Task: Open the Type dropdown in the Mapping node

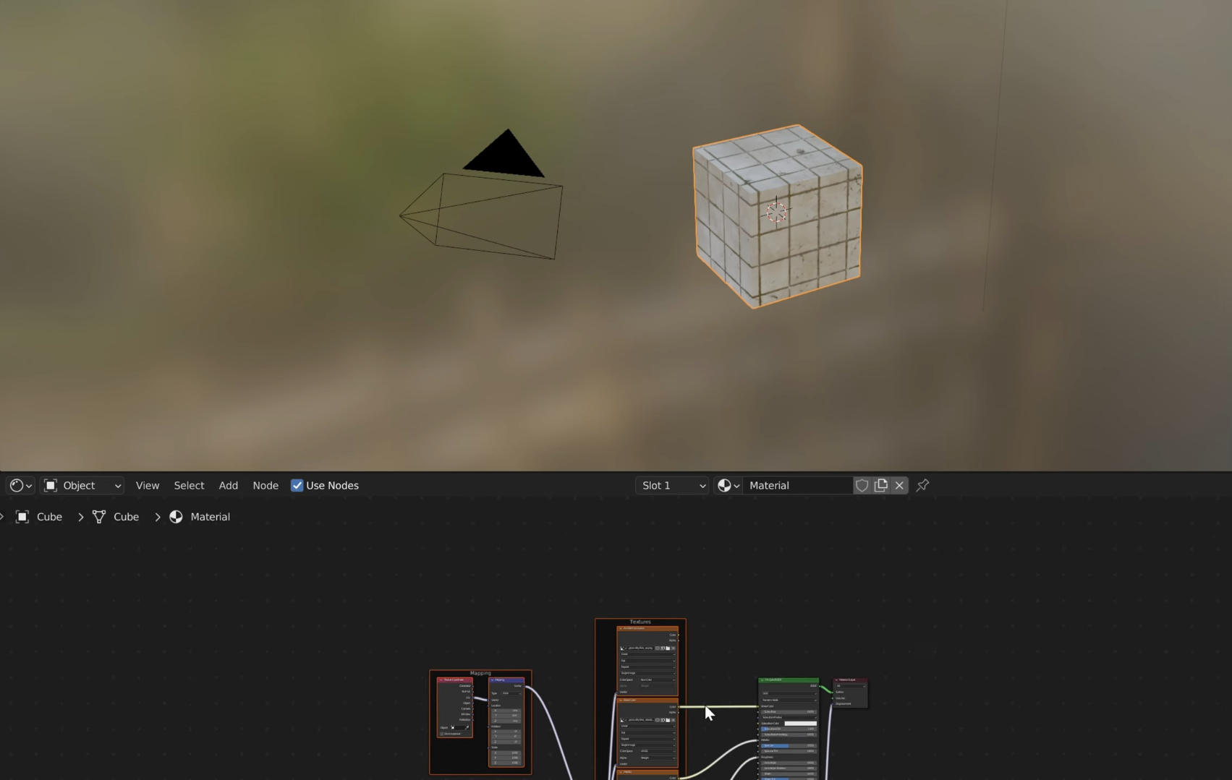Action: (510, 693)
